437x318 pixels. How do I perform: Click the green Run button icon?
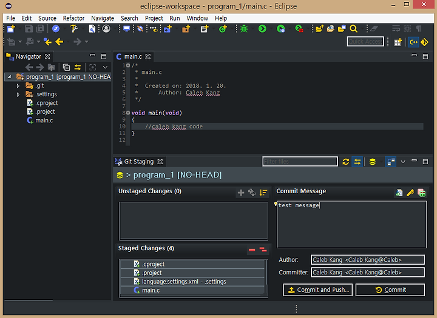pos(262,28)
